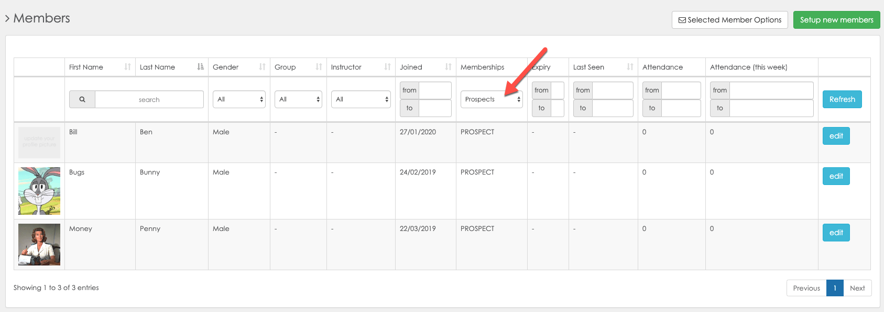Click the search magnifier icon

(x=82, y=99)
